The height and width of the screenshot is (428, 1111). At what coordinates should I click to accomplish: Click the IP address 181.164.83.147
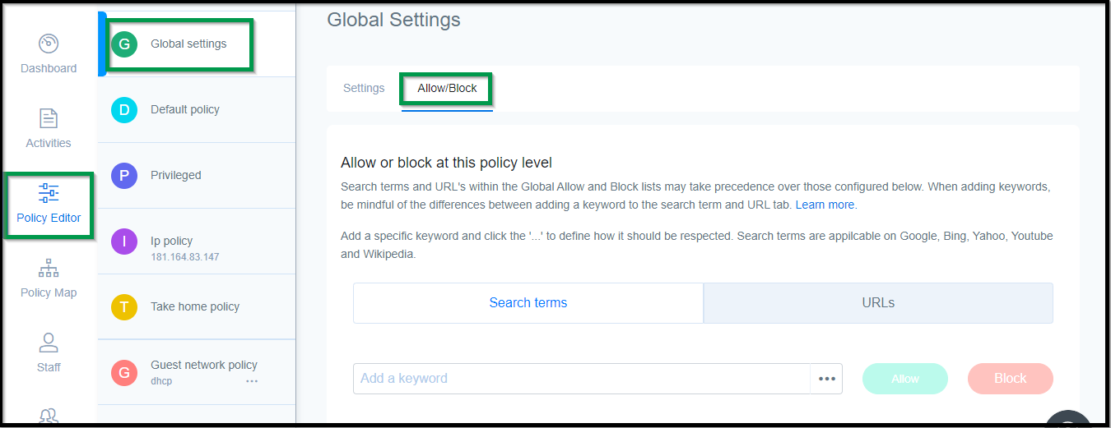pos(184,257)
